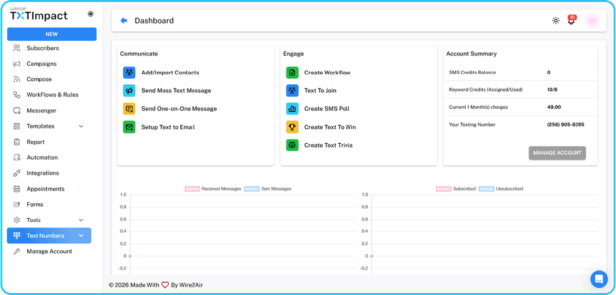Open the Subscribers menu item

(x=43, y=48)
